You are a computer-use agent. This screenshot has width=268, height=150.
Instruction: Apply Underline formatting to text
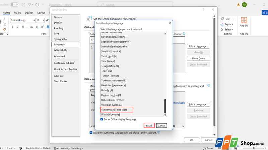pos(23,27)
